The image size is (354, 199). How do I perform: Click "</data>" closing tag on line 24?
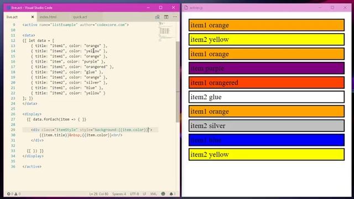[30, 103]
